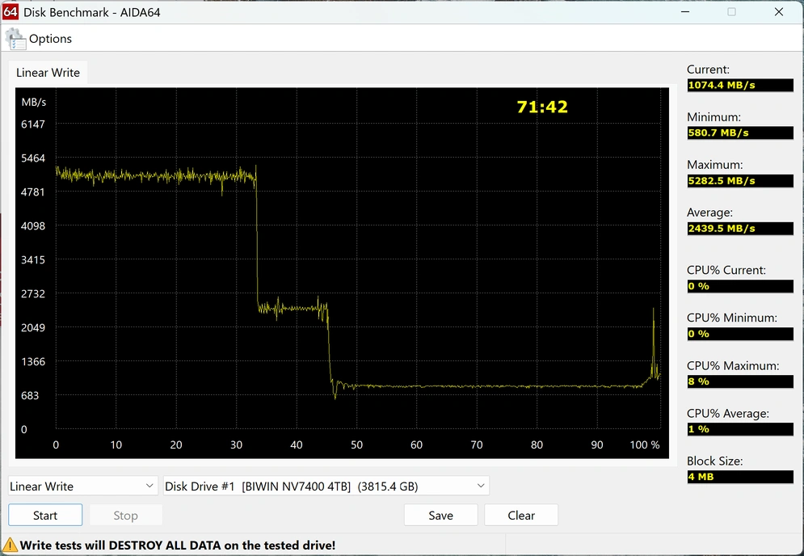The height and width of the screenshot is (556, 804).
Task: Click the gear icon beside Options
Action: pos(15,39)
